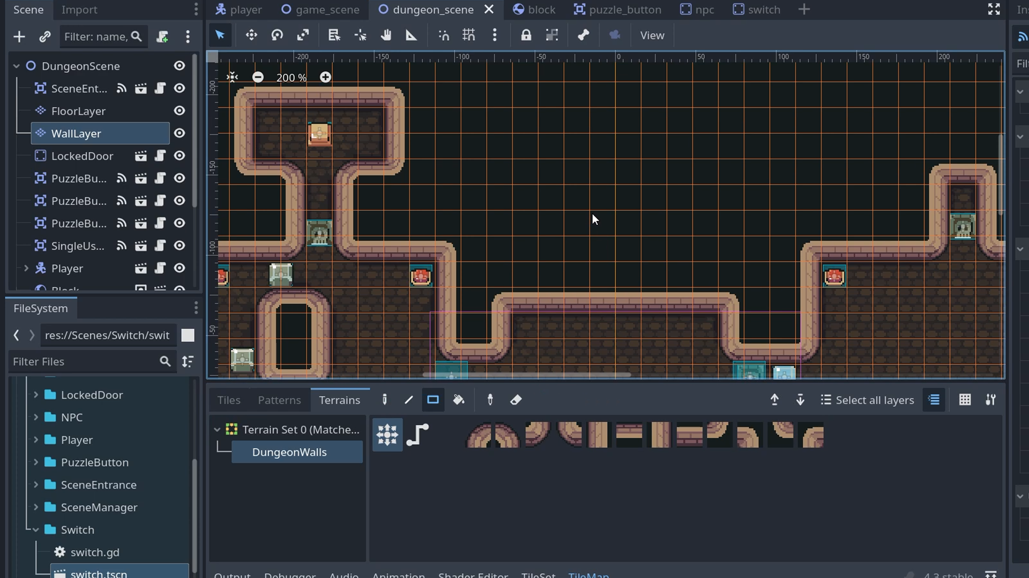This screenshot has height=578, width=1029.
Task: Toggle visibility of the LockedDoor node
Action: 180,156
